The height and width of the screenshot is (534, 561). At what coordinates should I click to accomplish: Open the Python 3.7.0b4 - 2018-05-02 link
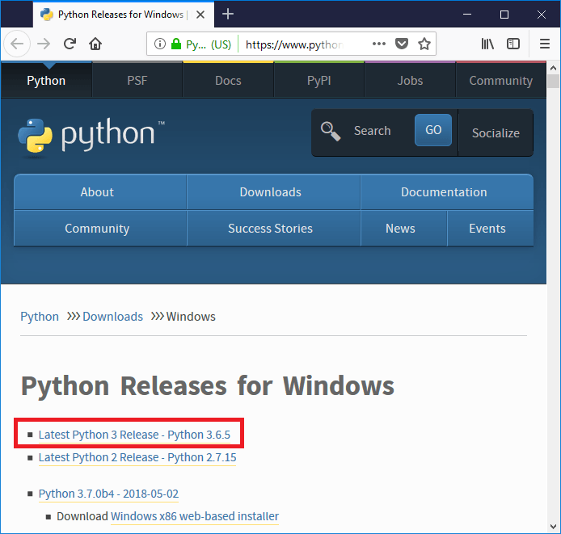pyautogui.click(x=108, y=494)
